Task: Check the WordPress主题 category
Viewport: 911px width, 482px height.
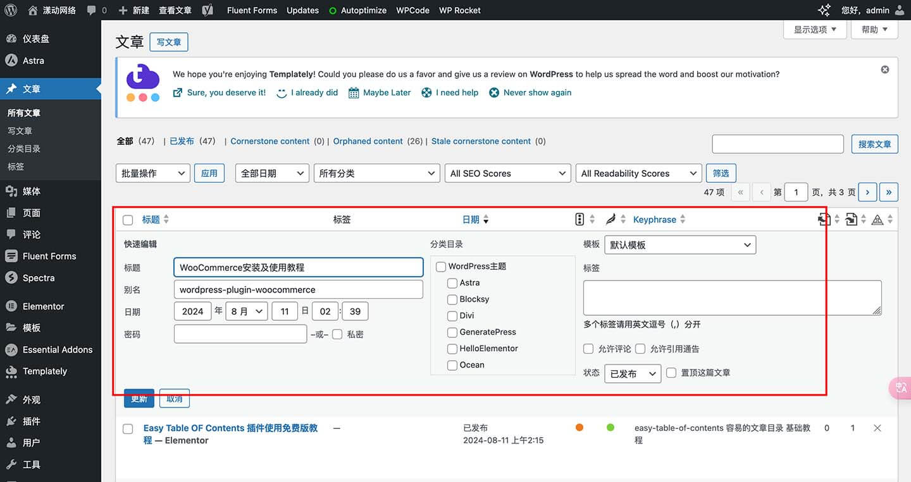Action: point(441,267)
